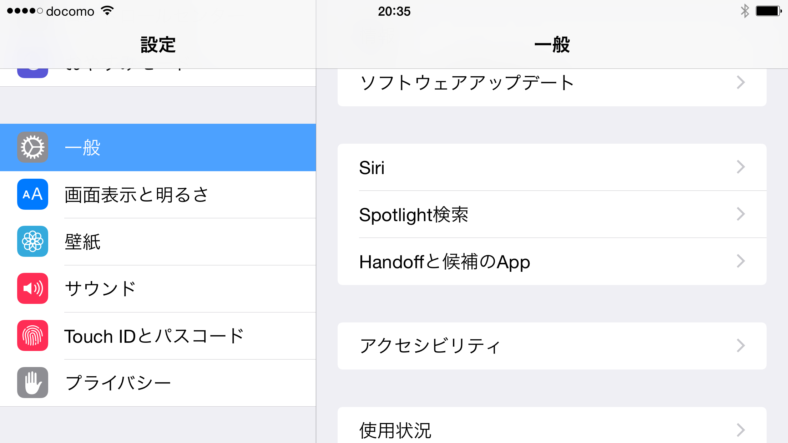The image size is (788, 443).
Task: Open 使用状況 settings row
Action: point(395,430)
